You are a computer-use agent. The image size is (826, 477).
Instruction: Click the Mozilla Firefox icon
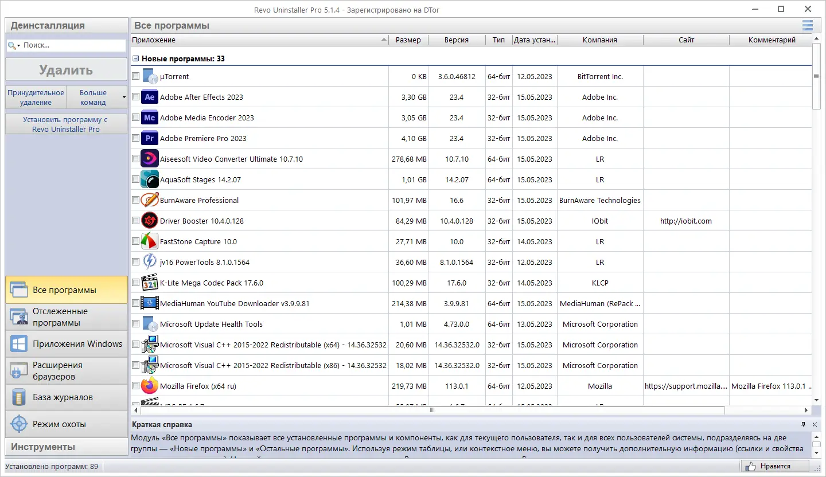(150, 386)
